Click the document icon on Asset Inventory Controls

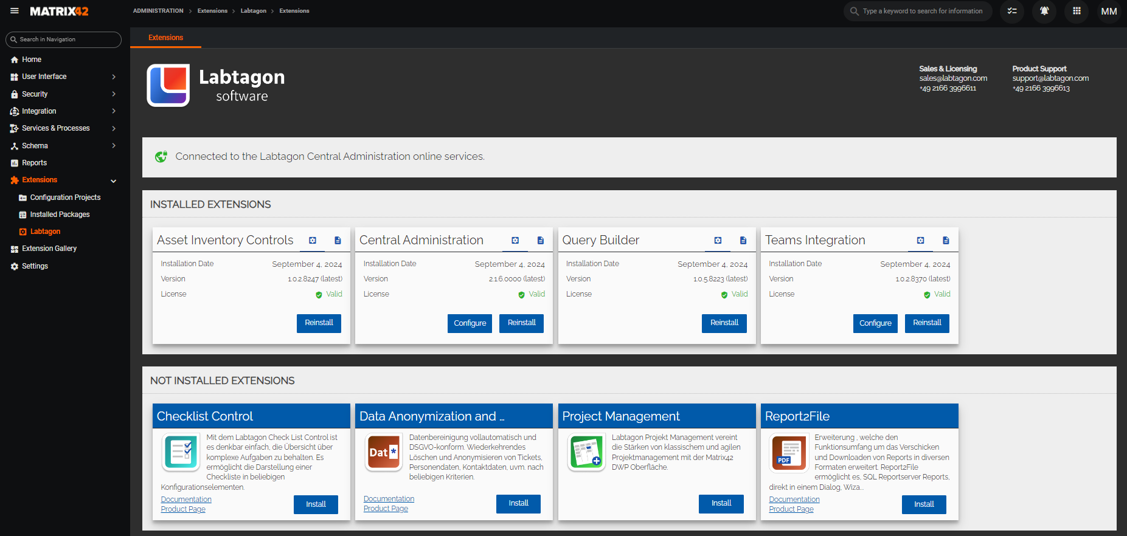(338, 241)
